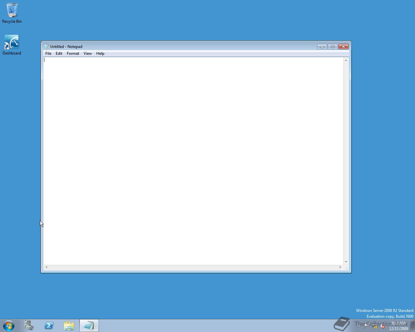This screenshot has height=332, width=415.
Task: Open the Help menu in Notepad
Action: 100,53
